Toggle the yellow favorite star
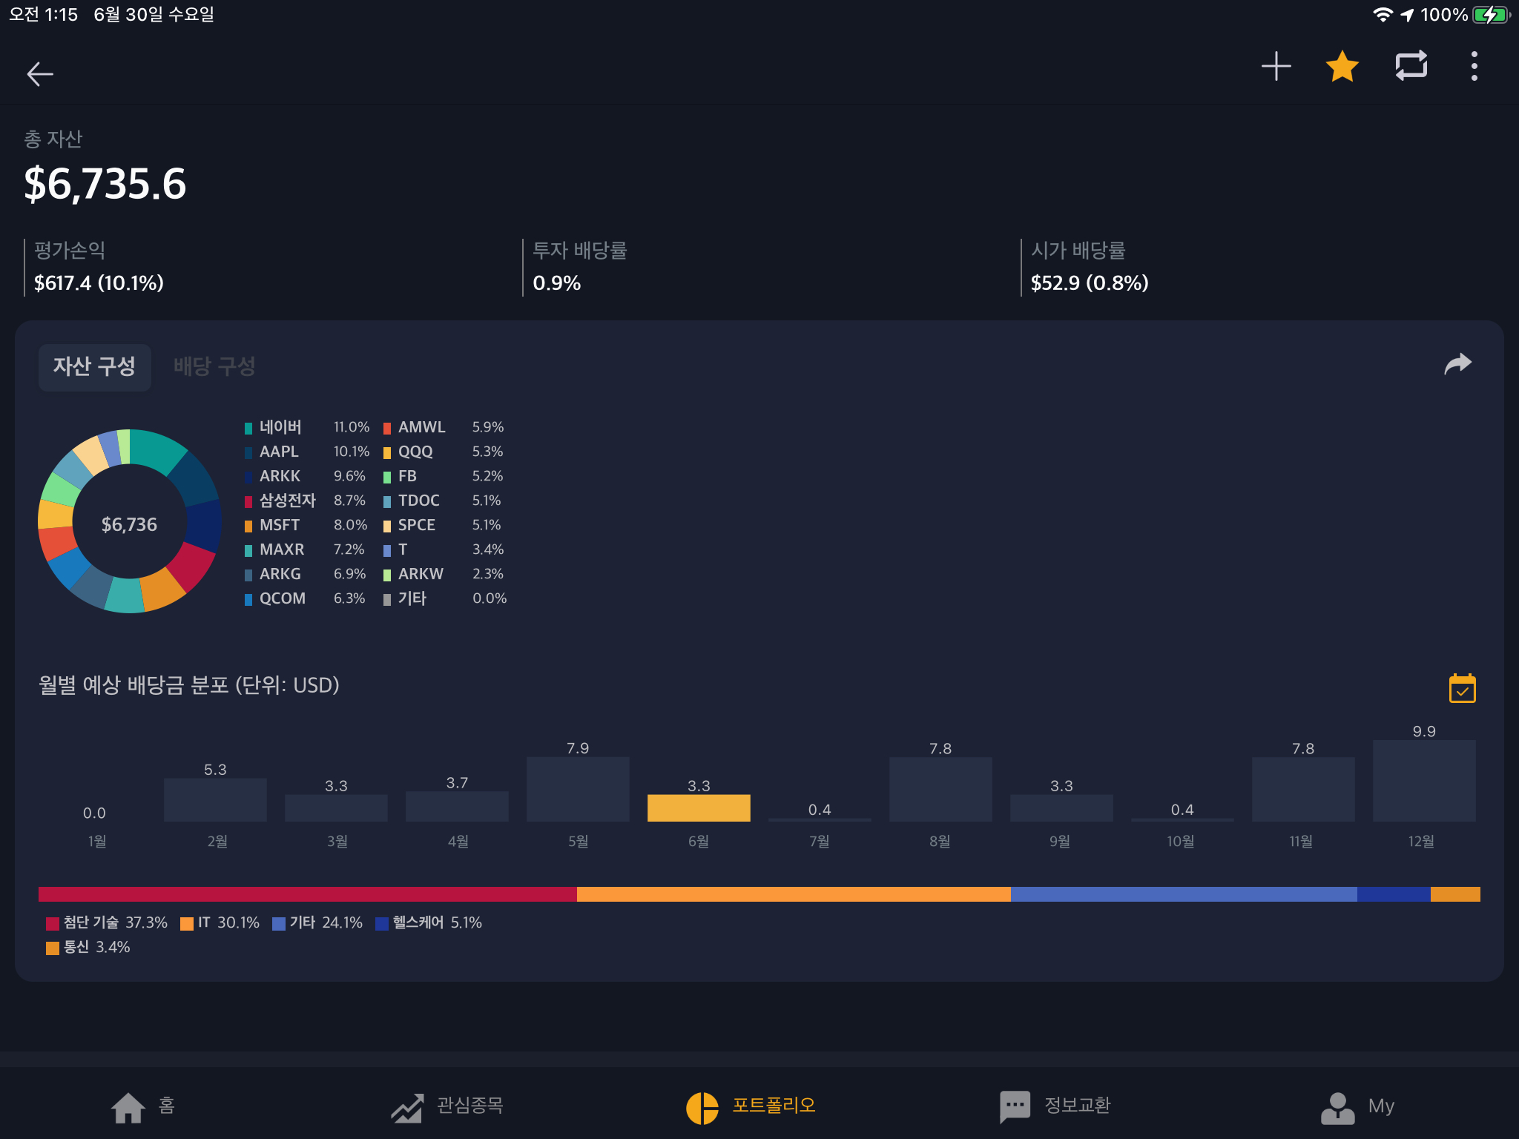Viewport: 1519px width, 1139px height. pos(1342,67)
